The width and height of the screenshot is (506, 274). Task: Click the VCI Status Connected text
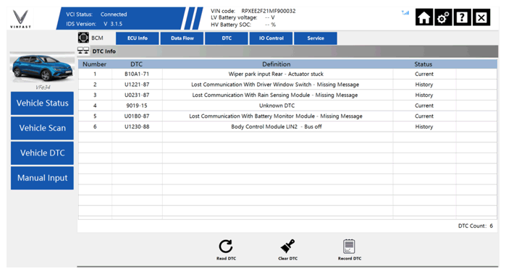point(96,14)
